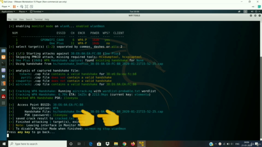Show hidden tray icons chevron
The height and width of the screenshot is (147, 262).
coord(216,144)
